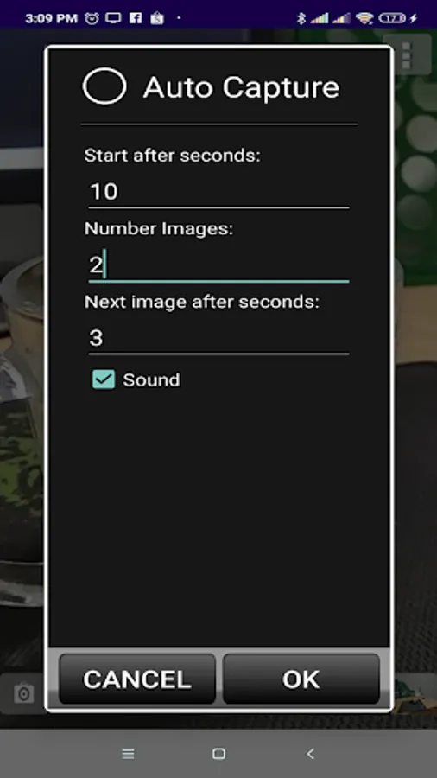
Task: Tap the camera icon at bottom left
Action: tap(23, 693)
